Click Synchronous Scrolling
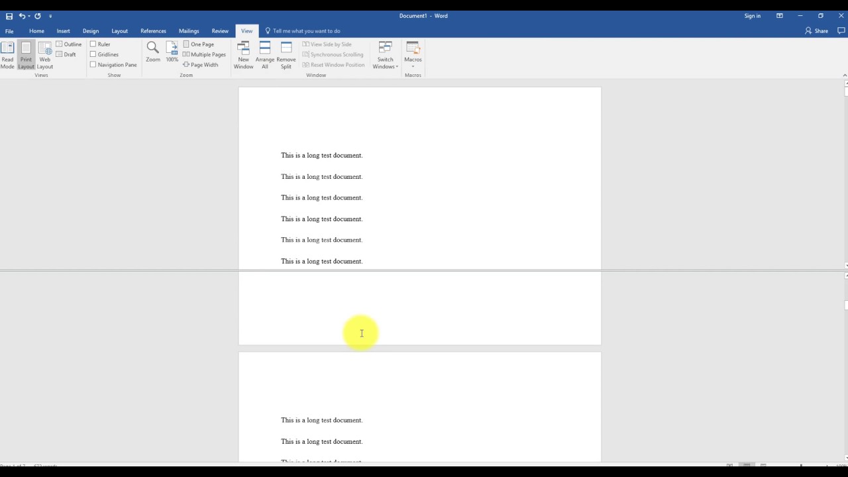The height and width of the screenshot is (477, 848). click(333, 54)
